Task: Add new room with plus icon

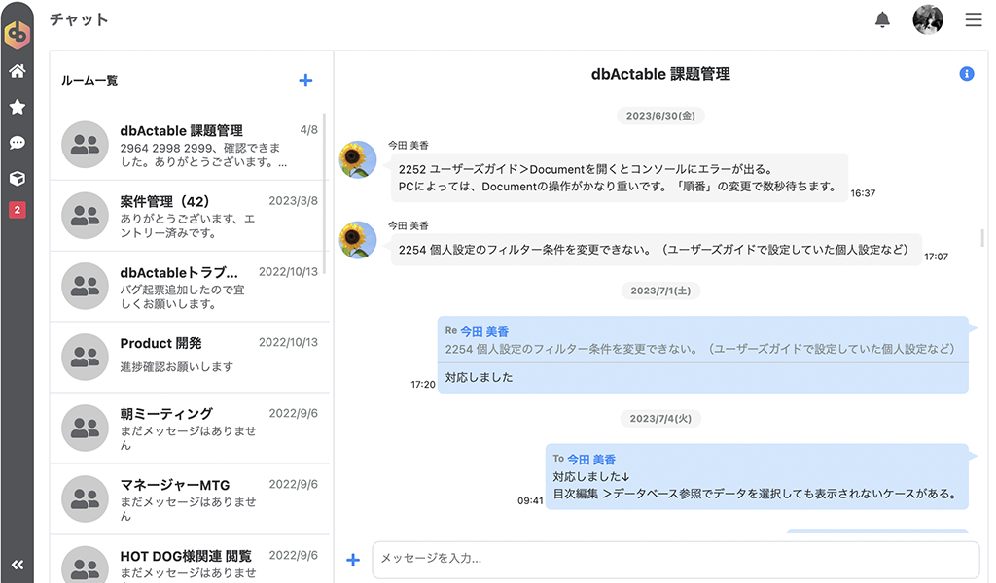Action: point(305,81)
